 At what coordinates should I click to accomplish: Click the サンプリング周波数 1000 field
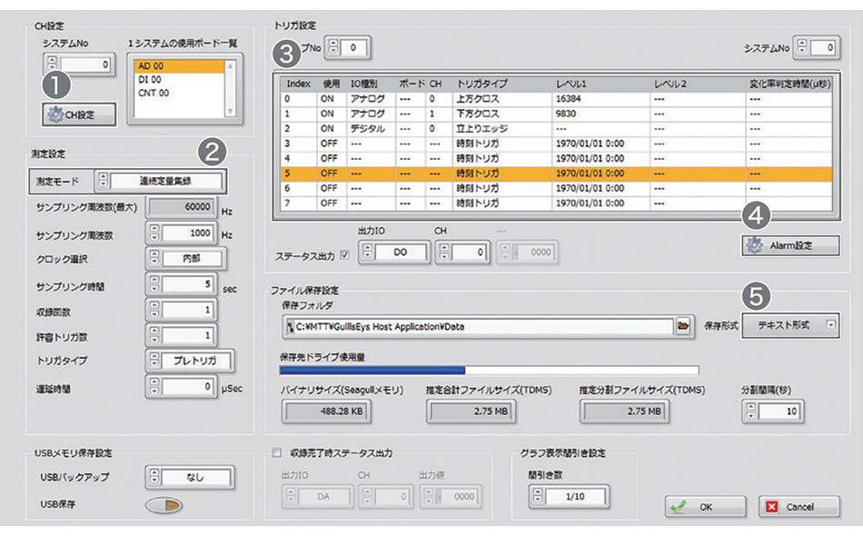click(186, 233)
